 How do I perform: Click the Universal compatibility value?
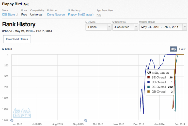[x=36, y=15]
